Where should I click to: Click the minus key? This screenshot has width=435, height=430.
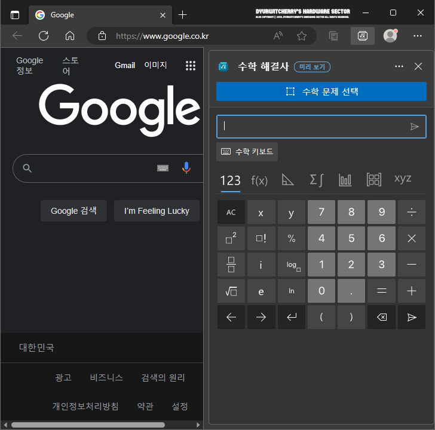point(412,265)
